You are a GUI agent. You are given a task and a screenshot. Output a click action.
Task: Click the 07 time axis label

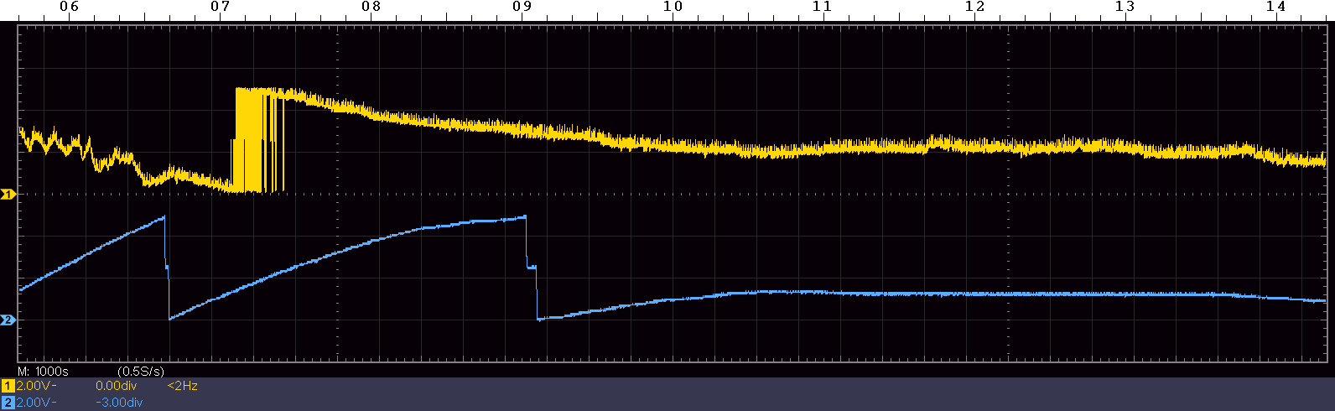coord(220,7)
